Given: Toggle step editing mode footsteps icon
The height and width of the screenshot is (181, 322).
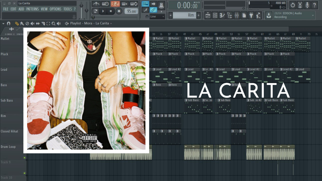Looking at the screenshot, I should [145, 10].
